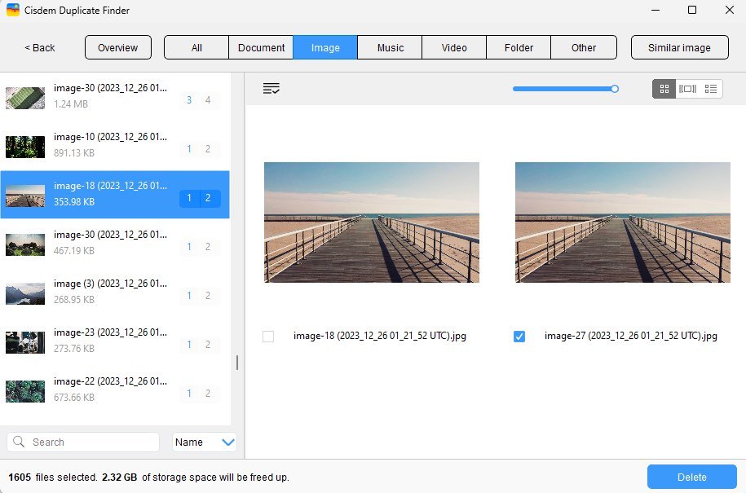Select the side-by-side comparison view icon
This screenshot has width=746, height=493.
pyautogui.click(x=686, y=88)
